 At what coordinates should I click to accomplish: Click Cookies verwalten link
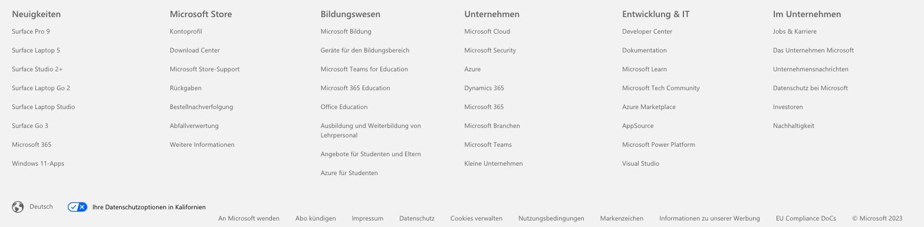[x=476, y=219]
